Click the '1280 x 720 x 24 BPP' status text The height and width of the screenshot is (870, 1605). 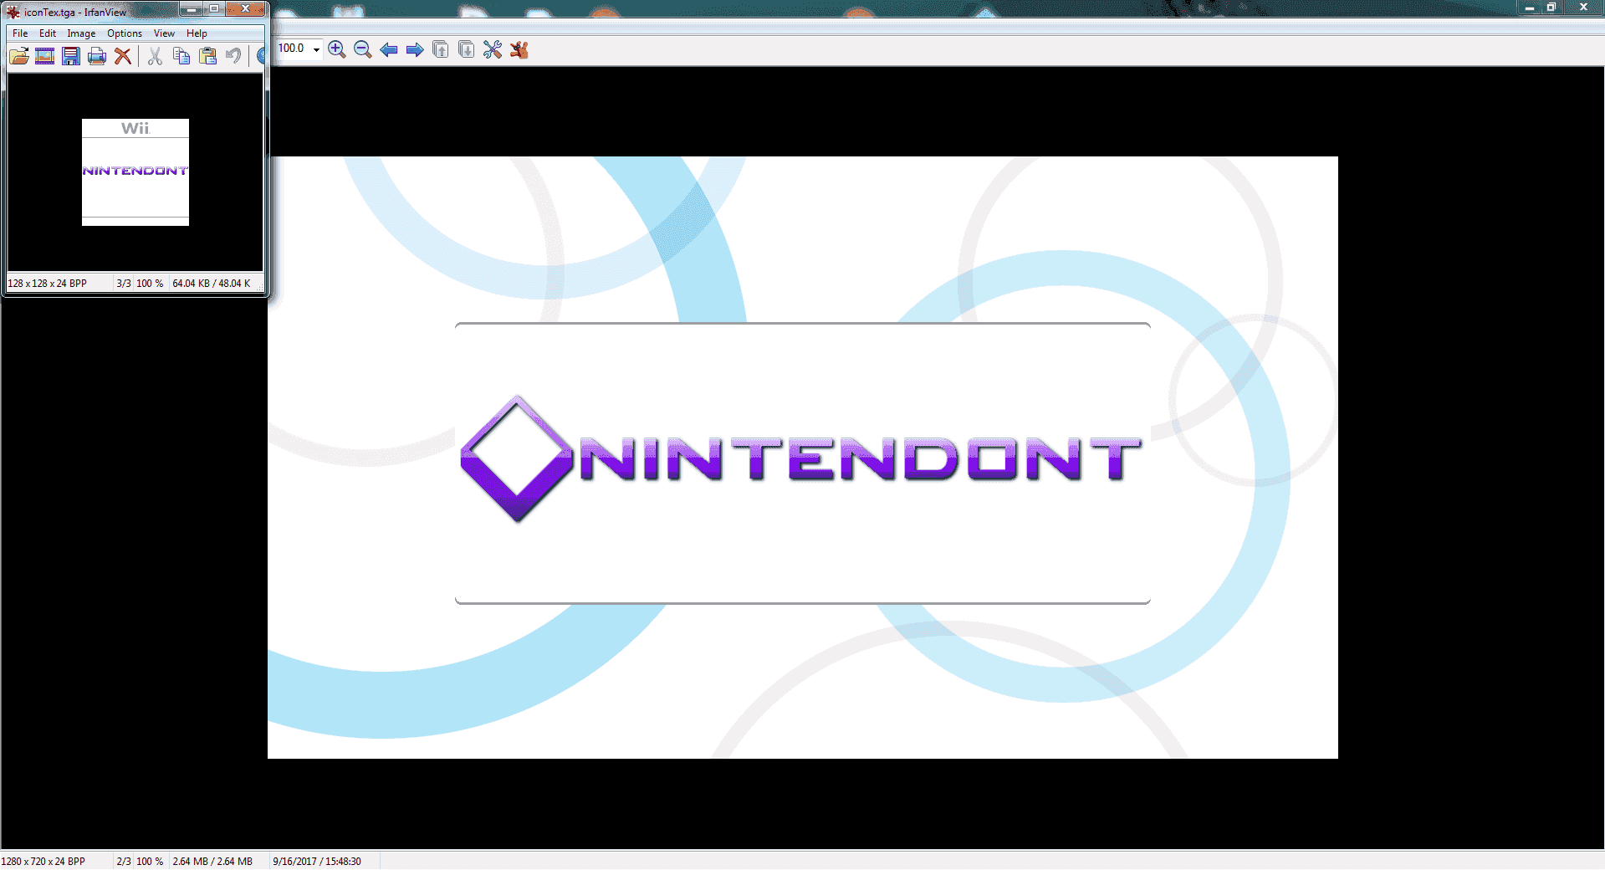coord(43,862)
